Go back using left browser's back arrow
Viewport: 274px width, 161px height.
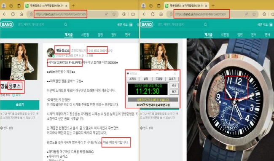click(x=5, y=14)
